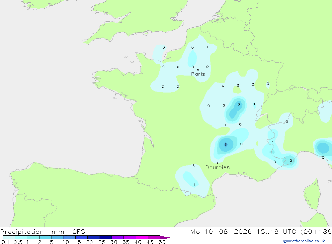Select the 2–5 mm legend color swatch

(x=45, y=237)
